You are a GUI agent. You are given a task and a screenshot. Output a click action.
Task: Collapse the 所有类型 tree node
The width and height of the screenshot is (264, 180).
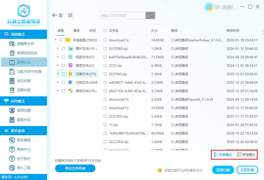tap(55, 40)
